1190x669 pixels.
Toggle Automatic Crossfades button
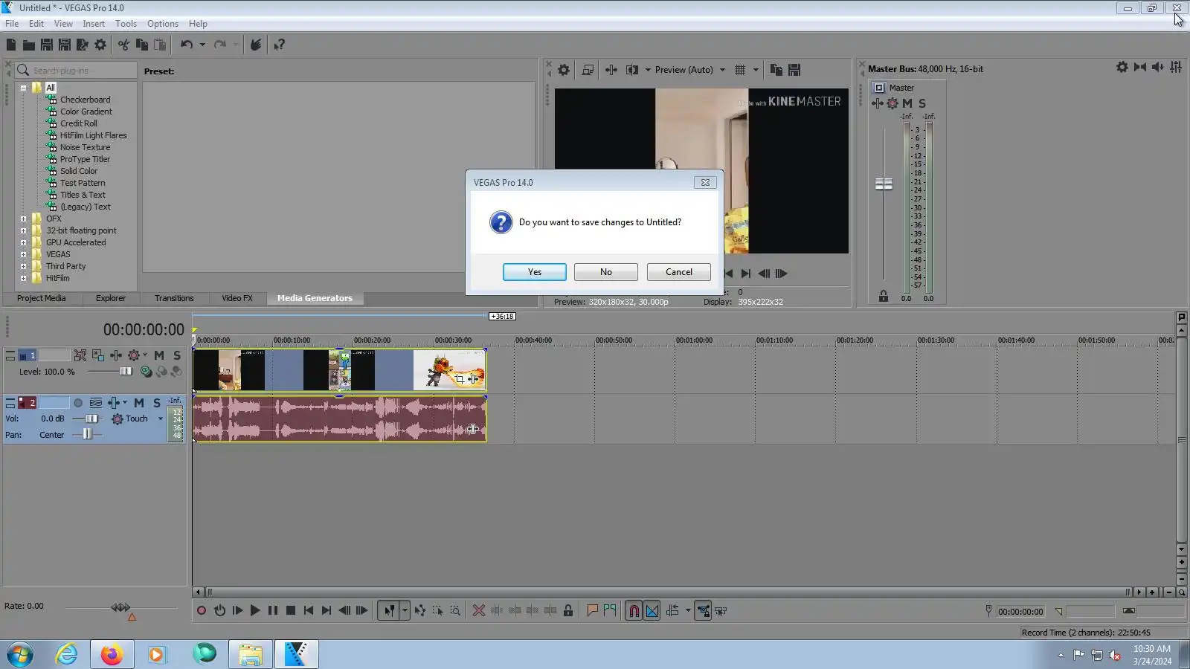(x=652, y=611)
